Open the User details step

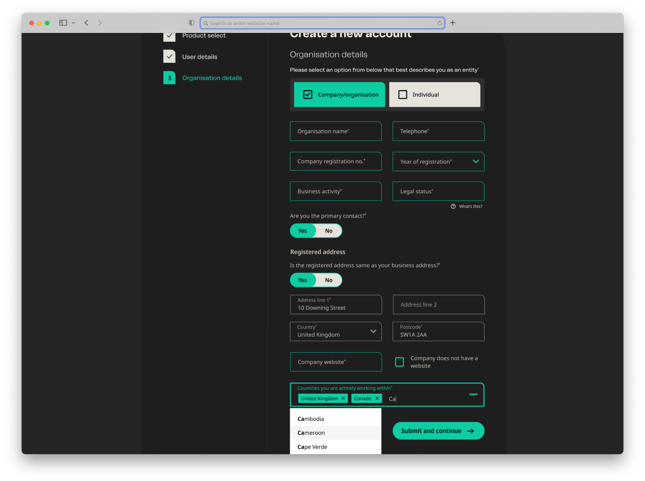tap(199, 56)
